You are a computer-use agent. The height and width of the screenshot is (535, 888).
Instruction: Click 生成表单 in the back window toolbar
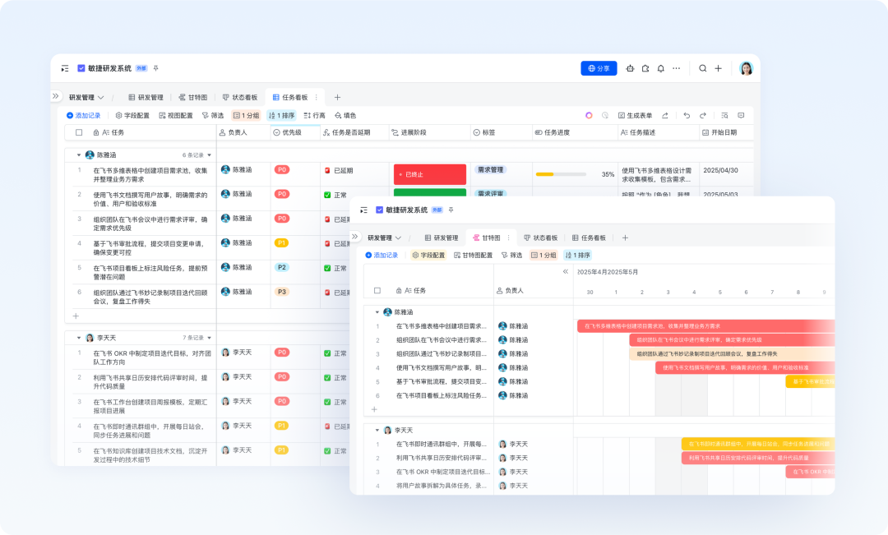pyautogui.click(x=635, y=116)
